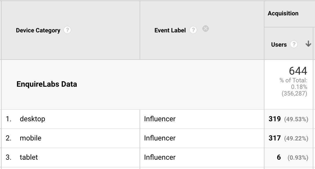Click the Event Label column header
The width and height of the screenshot is (315, 169).
(x=170, y=30)
